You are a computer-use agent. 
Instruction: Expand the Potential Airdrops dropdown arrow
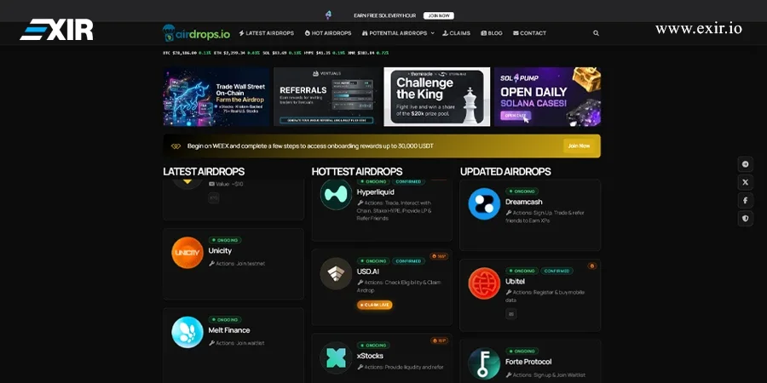(x=432, y=33)
